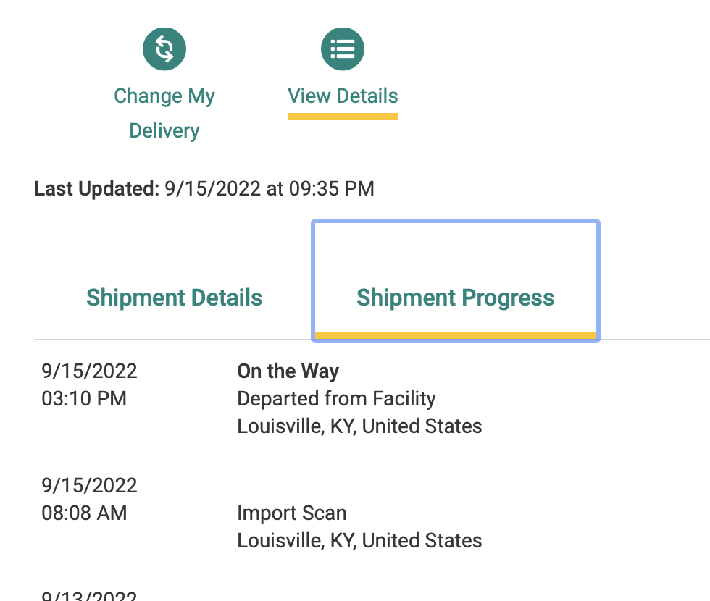710x601 pixels.
Task: Click the partially visible 9/13/2022 date
Action: click(89, 596)
